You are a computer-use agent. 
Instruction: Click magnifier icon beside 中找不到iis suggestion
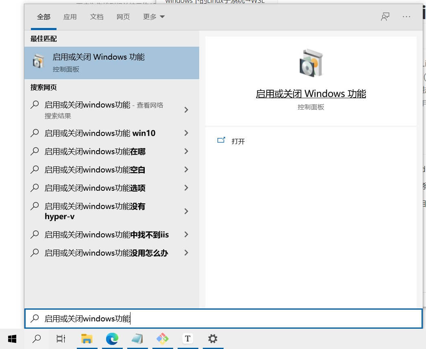tap(35, 234)
